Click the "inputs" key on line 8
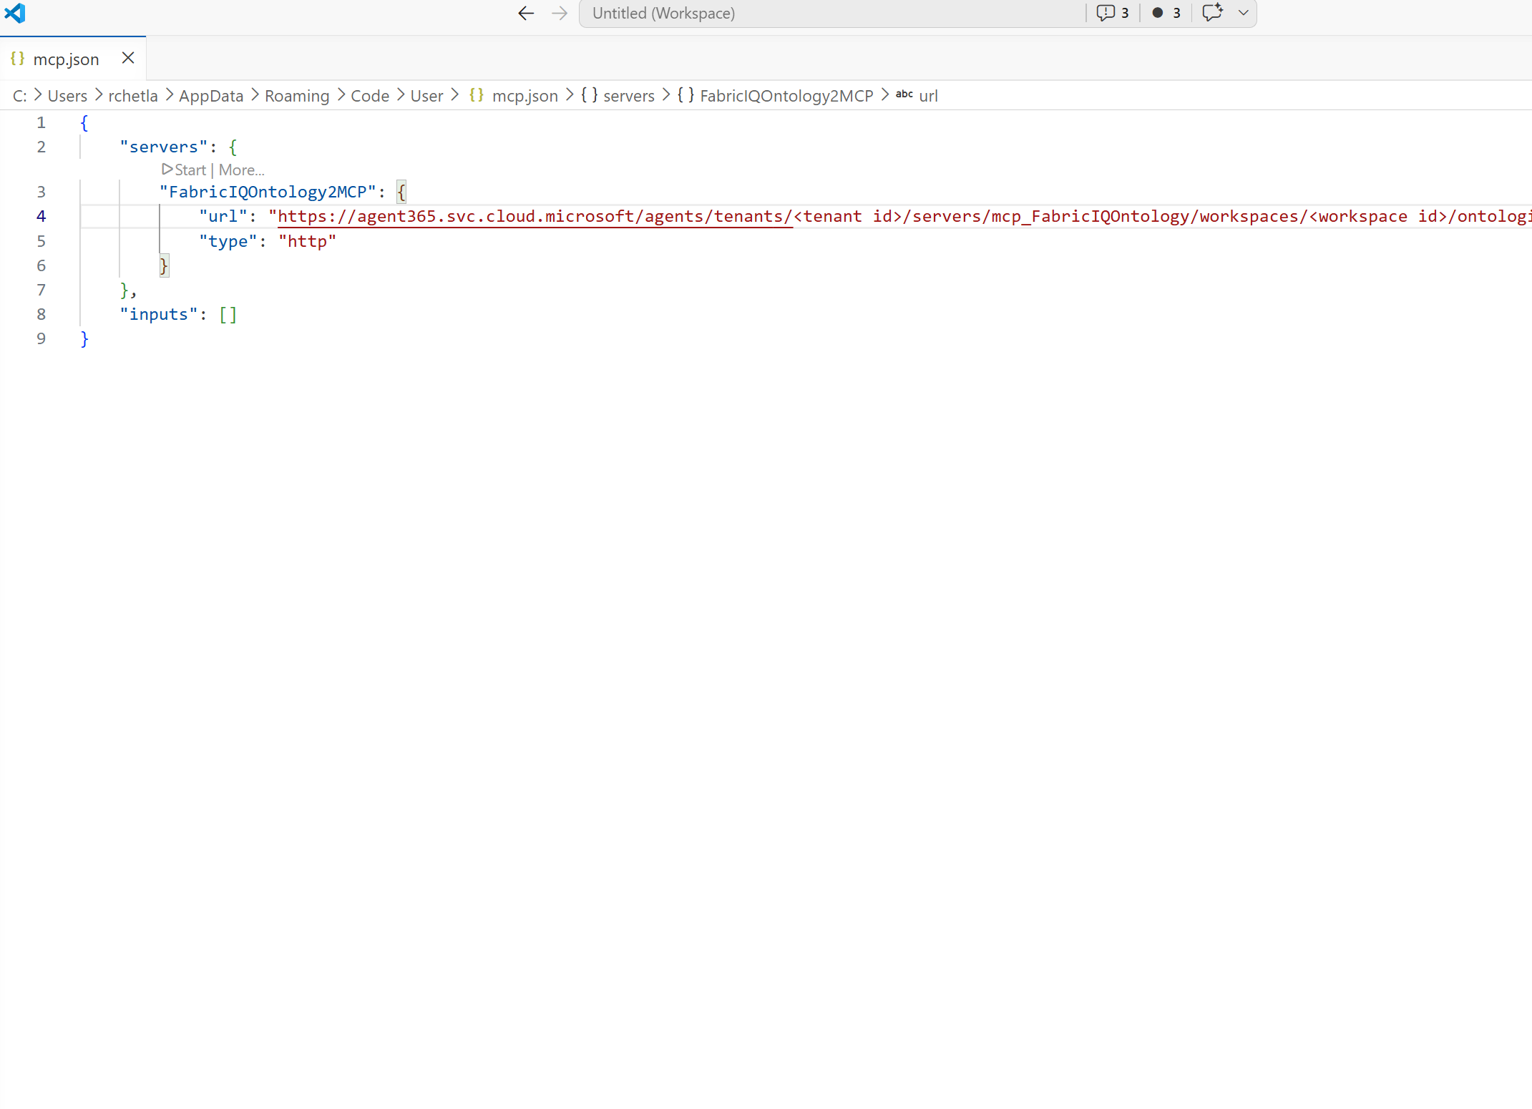 (159, 314)
